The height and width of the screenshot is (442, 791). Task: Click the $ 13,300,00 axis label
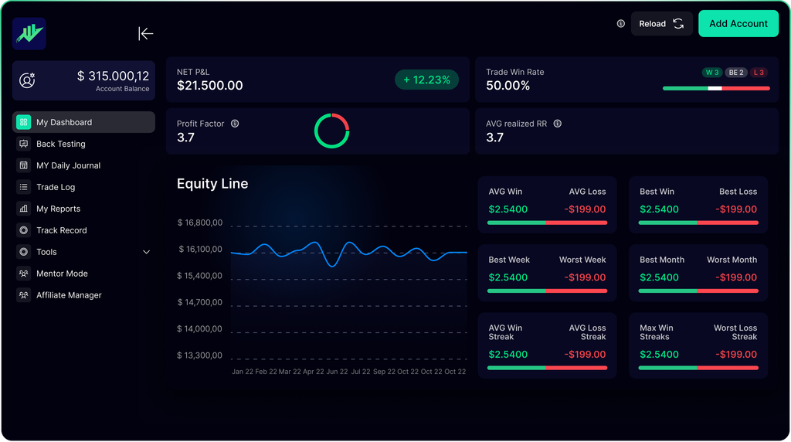200,355
